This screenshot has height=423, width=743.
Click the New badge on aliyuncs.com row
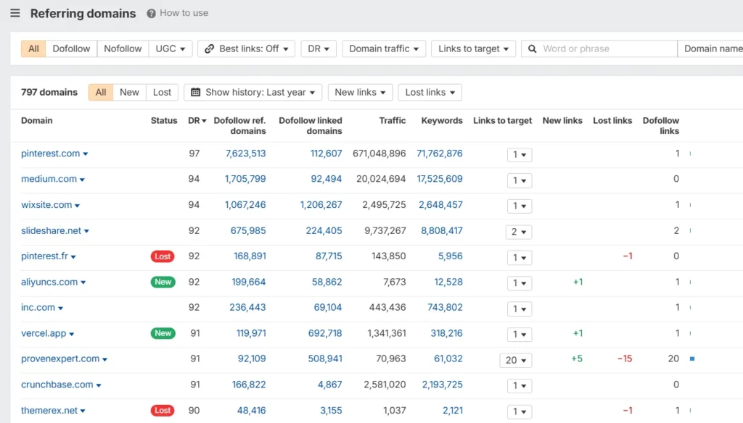pyautogui.click(x=163, y=282)
